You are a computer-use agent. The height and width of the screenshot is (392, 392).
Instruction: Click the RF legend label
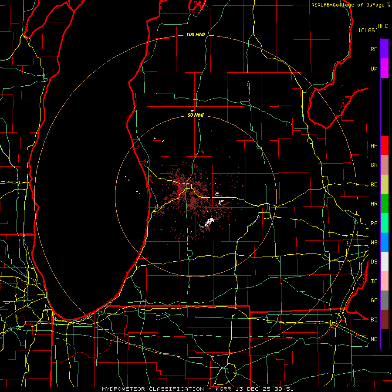[x=374, y=49]
